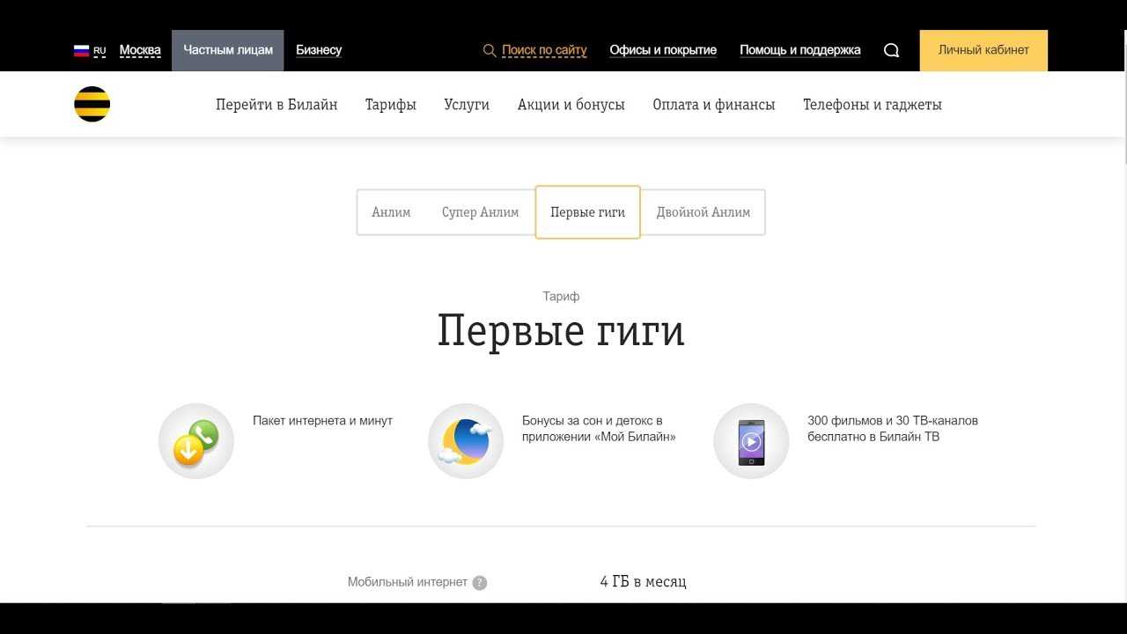
Task: Switch to the Бизнесу section
Action: pos(318,50)
